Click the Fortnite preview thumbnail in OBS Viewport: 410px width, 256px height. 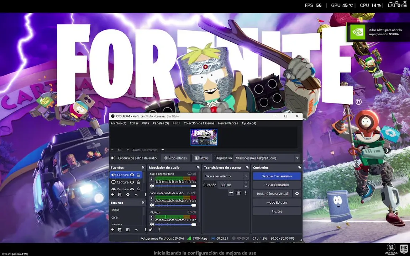(x=204, y=137)
